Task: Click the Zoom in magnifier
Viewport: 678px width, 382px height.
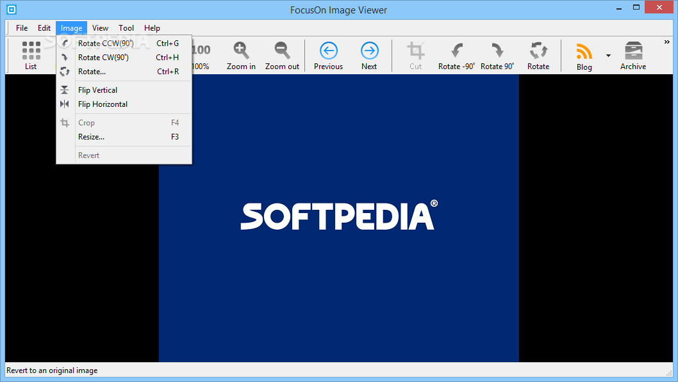Action: click(241, 55)
